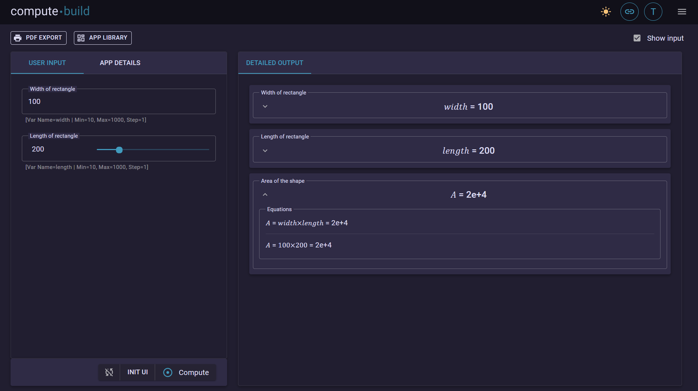
Task: Click the link icon in header
Action: point(629,12)
